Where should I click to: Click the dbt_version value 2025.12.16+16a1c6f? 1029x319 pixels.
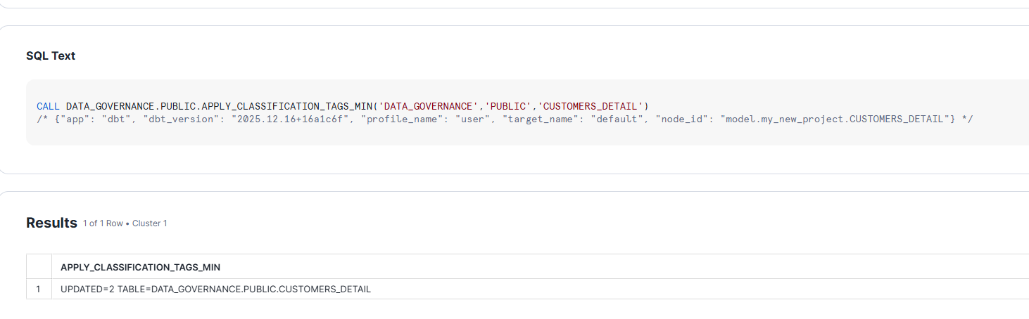(288, 119)
